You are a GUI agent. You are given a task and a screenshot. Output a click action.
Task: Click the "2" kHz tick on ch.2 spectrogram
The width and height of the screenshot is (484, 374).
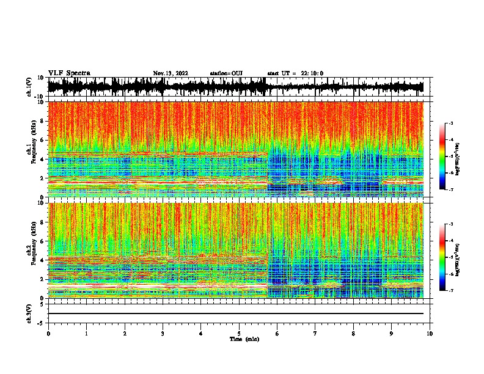coord(43,279)
